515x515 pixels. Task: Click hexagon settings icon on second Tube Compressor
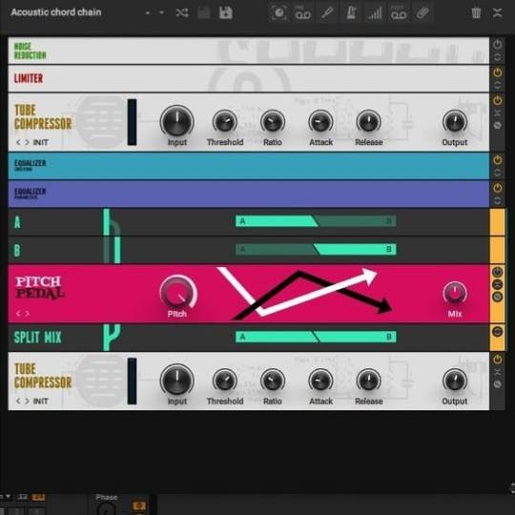point(497,384)
